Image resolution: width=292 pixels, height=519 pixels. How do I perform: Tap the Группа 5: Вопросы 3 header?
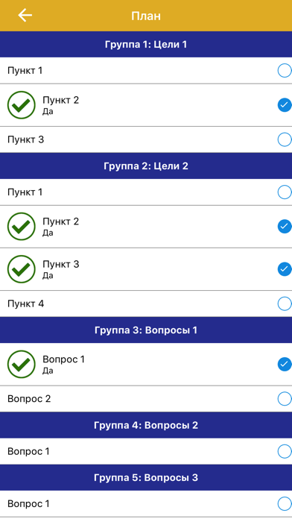(x=146, y=478)
